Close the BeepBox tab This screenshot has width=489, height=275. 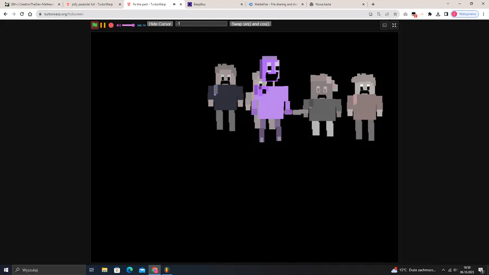[x=241, y=4]
